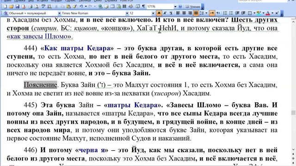The image size is (296, 166).
Task: Copy the selection
Action: [x=62, y=6]
